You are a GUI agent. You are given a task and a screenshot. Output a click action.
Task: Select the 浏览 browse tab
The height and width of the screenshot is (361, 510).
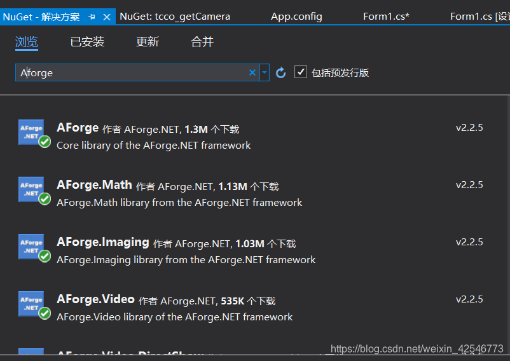point(27,42)
